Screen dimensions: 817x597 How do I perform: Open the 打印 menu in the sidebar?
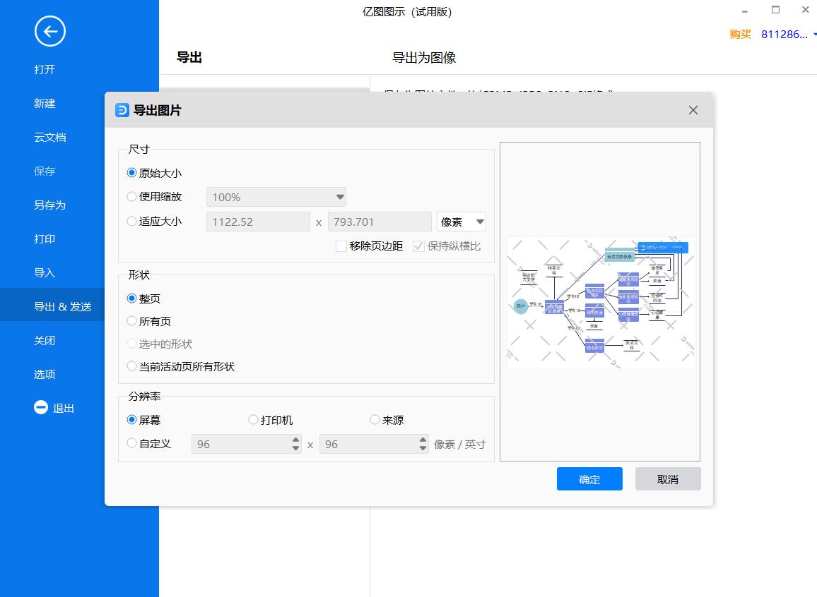(x=44, y=239)
